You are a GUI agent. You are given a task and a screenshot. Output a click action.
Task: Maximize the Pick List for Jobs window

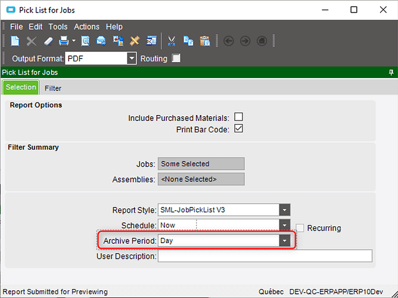[354, 10]
